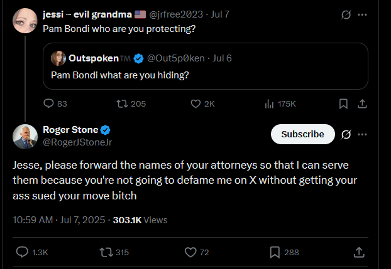391x269 pixels.
Task: Open jessi ~ evil grandma's avatar
Action: [x=25, y=21]
